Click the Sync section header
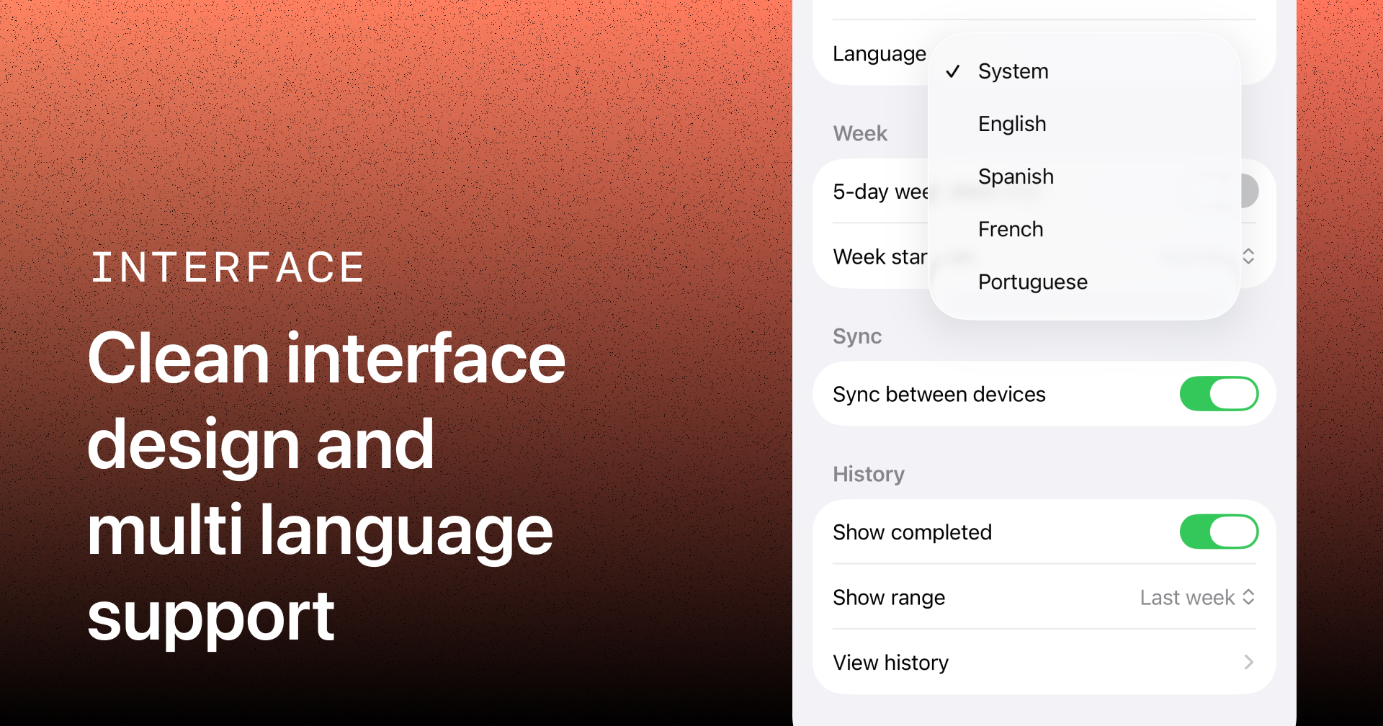This screenshot has width=1383, height=726. [x=857, y=336]
